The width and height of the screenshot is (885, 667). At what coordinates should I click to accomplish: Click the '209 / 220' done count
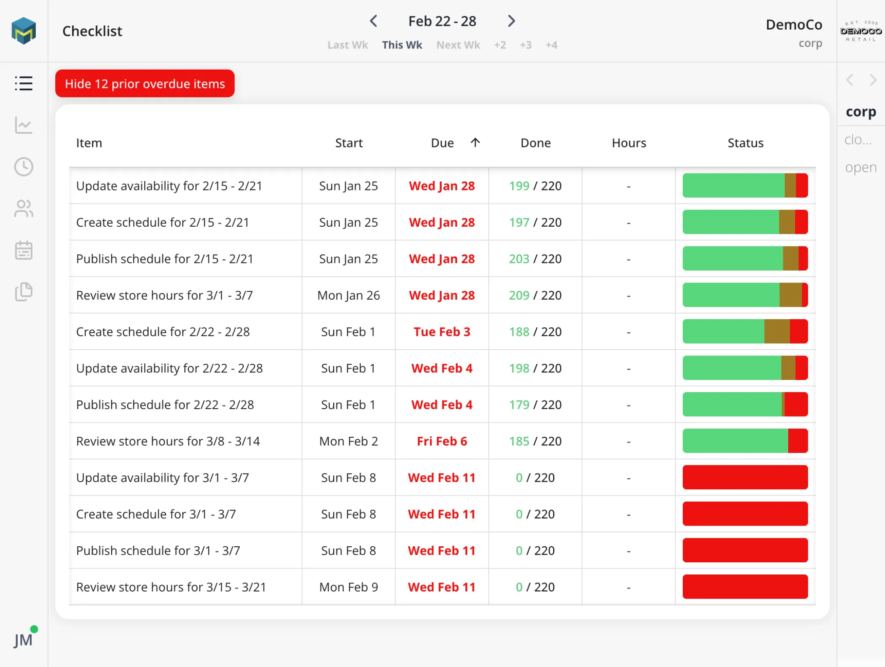click(535, 295)
